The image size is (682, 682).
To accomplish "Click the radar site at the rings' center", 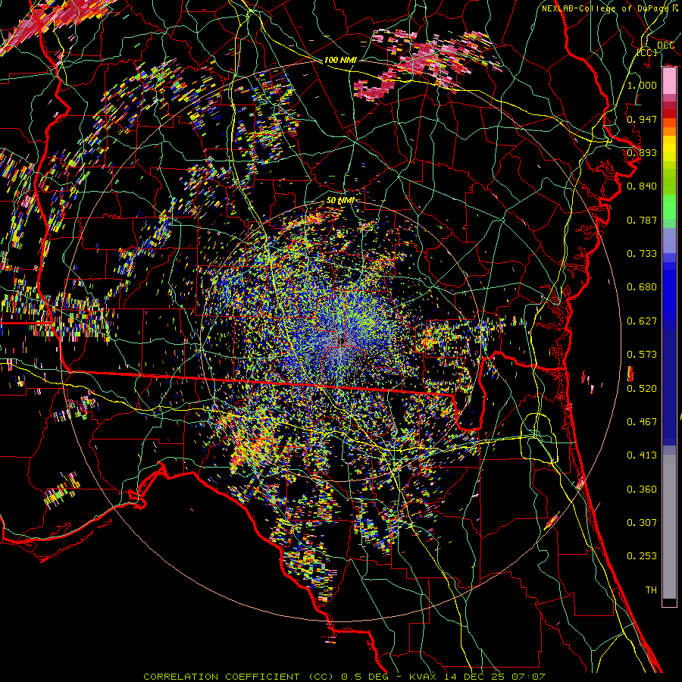I will (340, 341).
